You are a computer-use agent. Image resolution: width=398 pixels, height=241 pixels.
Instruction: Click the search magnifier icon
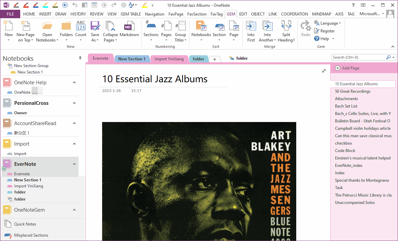click(388, 57)
